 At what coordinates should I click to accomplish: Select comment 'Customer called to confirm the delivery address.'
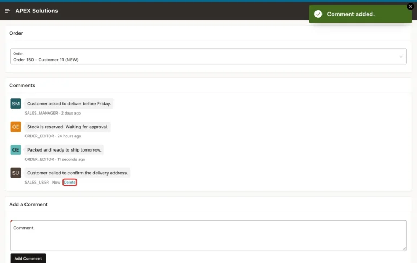[78, 173]
